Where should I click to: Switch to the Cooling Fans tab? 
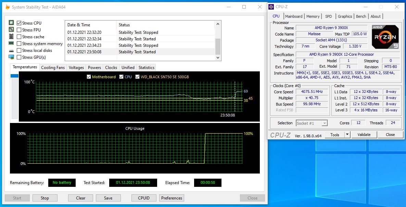pyautogui.click(x=53, y=67)
